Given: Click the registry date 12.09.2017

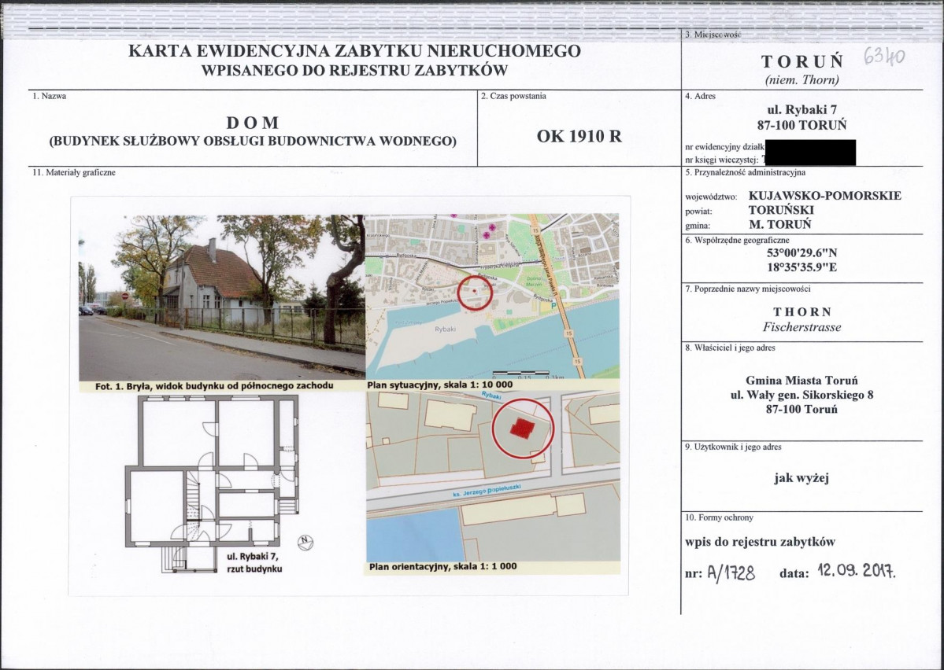Looking at the screenshot, I should [x=856, y=570].
